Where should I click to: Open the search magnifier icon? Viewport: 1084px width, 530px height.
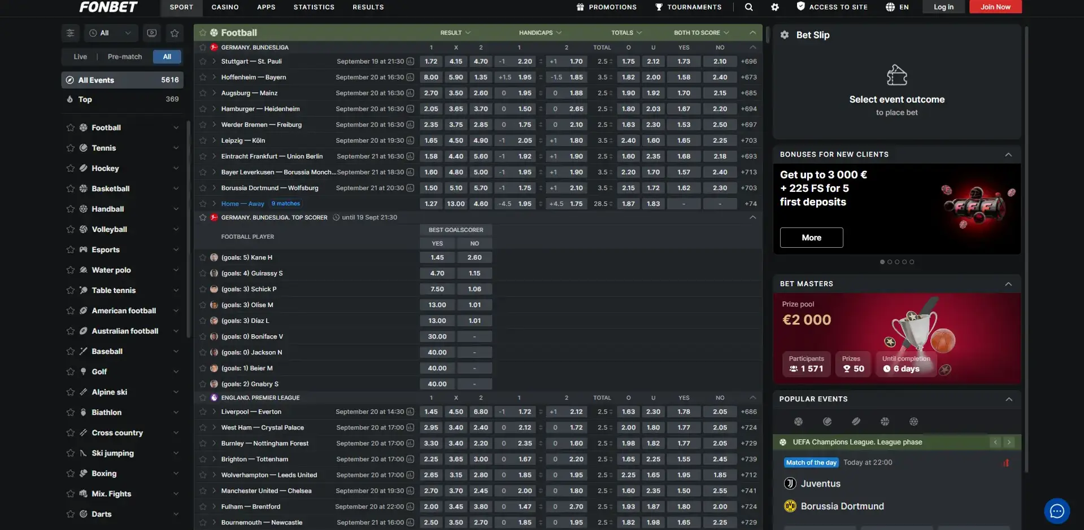coord(748,7)
